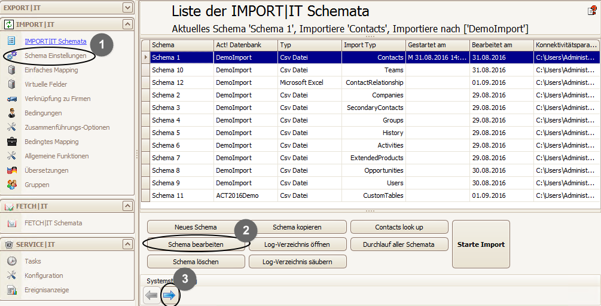Click the Konfiguration tools icon

pos(11,276)
